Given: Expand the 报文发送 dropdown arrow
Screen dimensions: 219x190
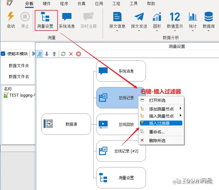Looking at the screenshot, I should click(139, 31).
